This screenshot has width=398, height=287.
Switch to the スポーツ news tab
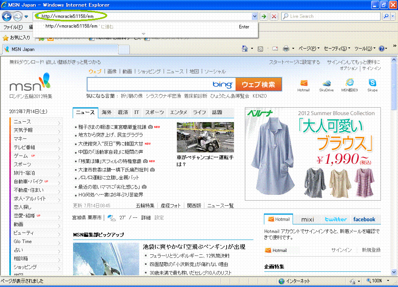[x=154, y=112]
